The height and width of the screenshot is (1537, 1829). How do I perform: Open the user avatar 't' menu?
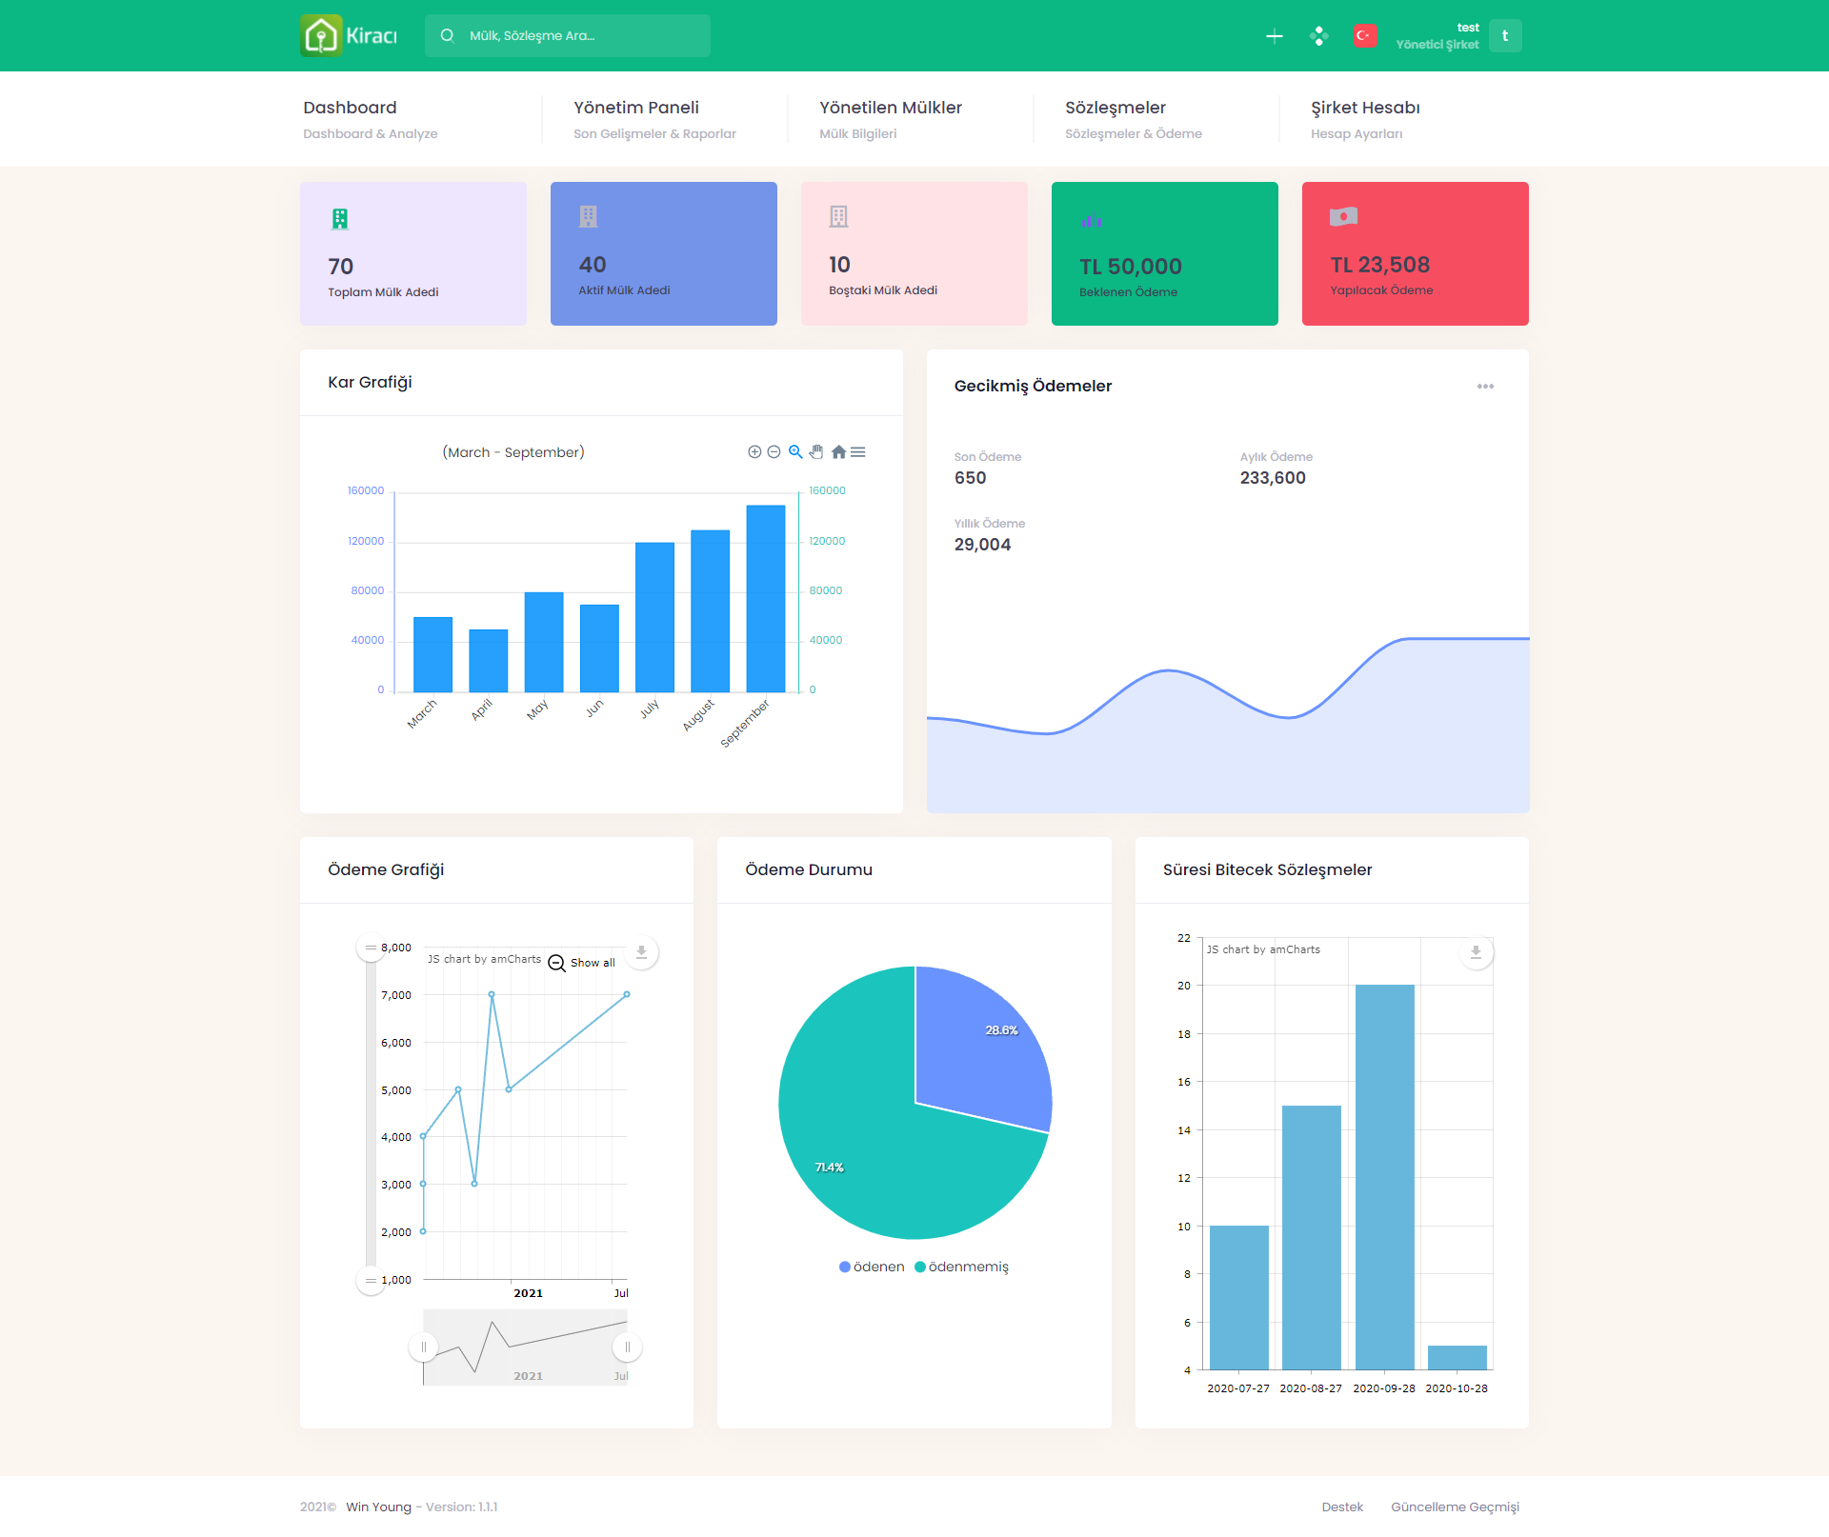[x=1505, y=36]
